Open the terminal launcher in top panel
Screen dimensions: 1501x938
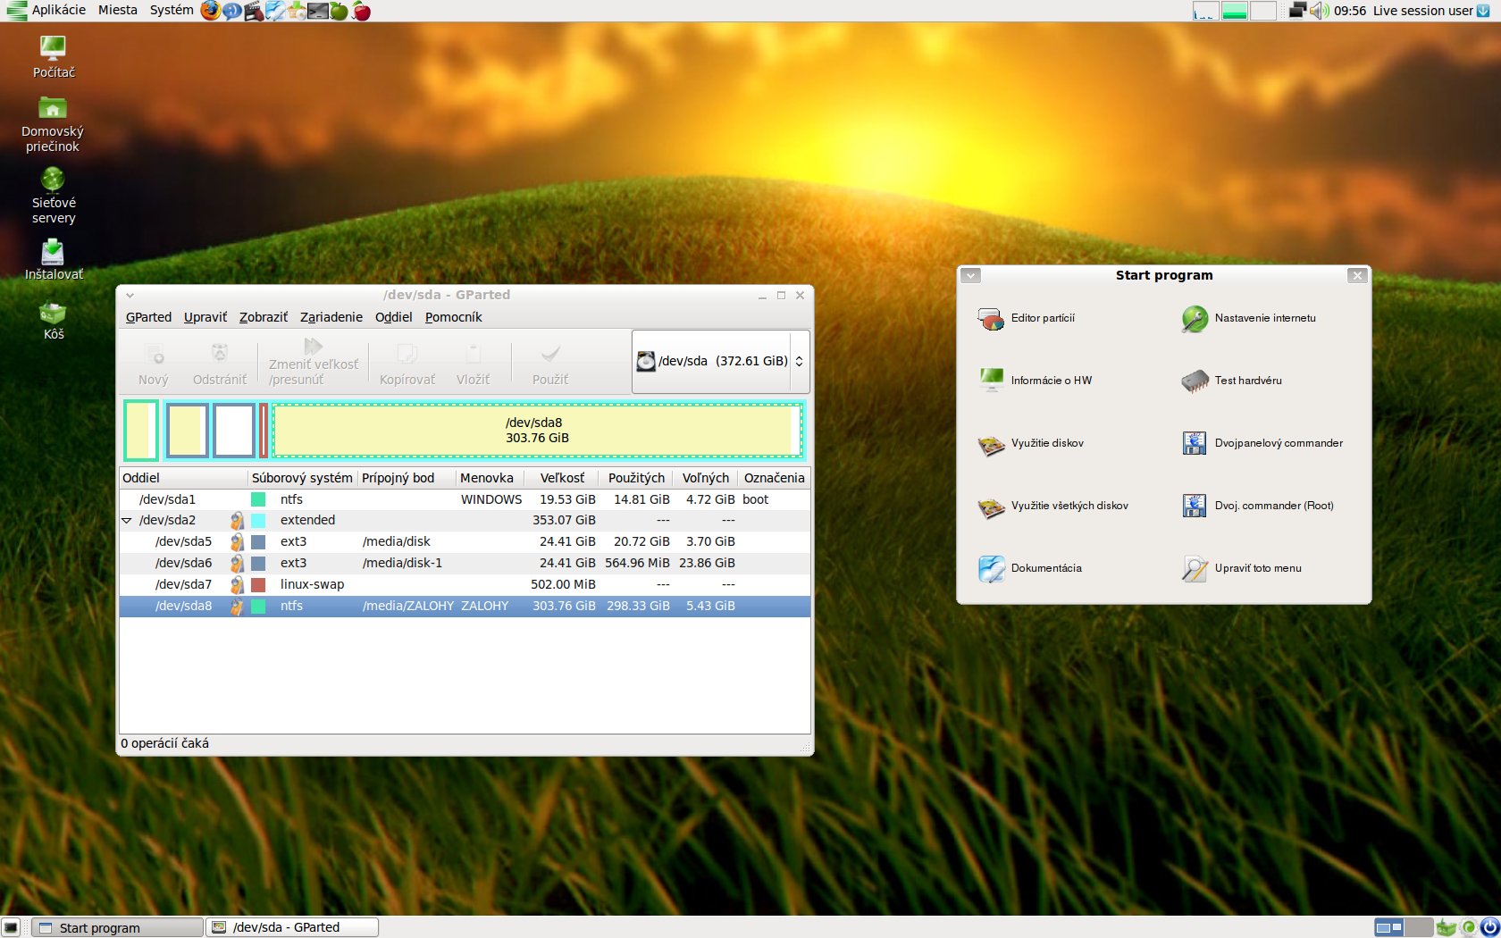317,11
